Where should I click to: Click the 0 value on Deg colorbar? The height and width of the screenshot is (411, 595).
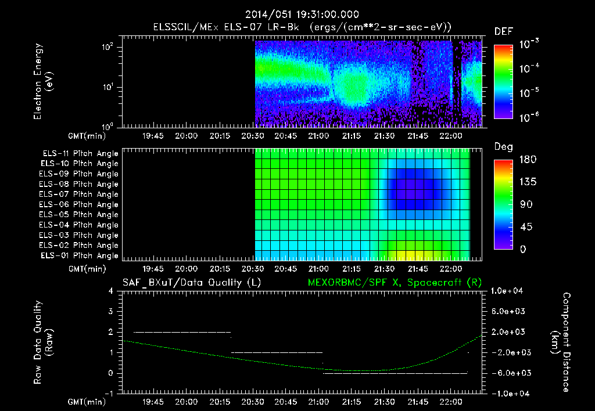pos(523,250)
